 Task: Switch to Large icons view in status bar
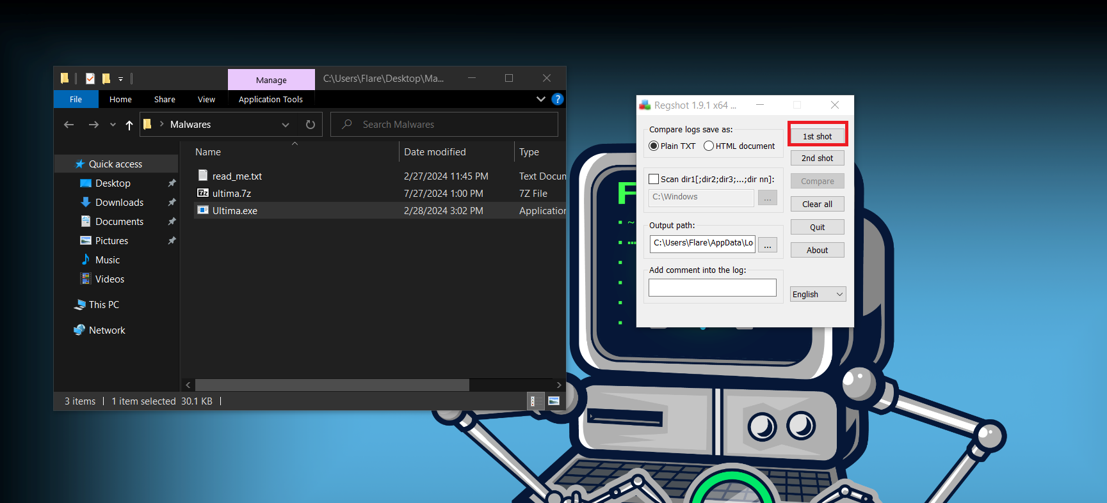(x=554, y=401)
